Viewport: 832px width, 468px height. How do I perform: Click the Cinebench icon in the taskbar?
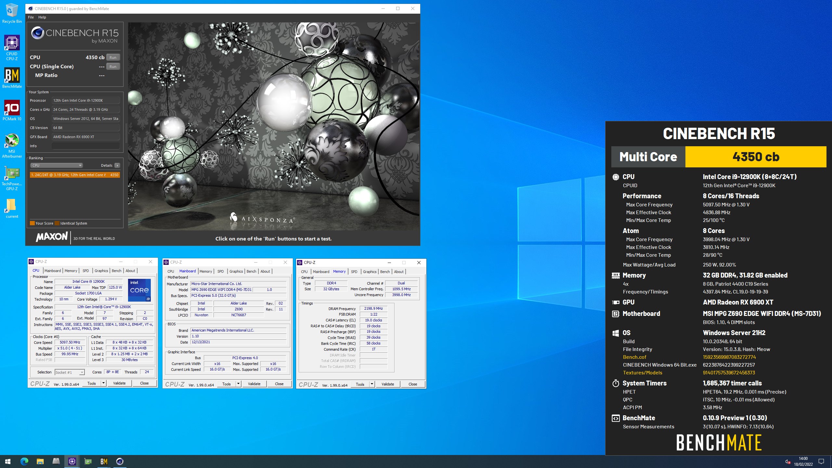coord(120,461)
